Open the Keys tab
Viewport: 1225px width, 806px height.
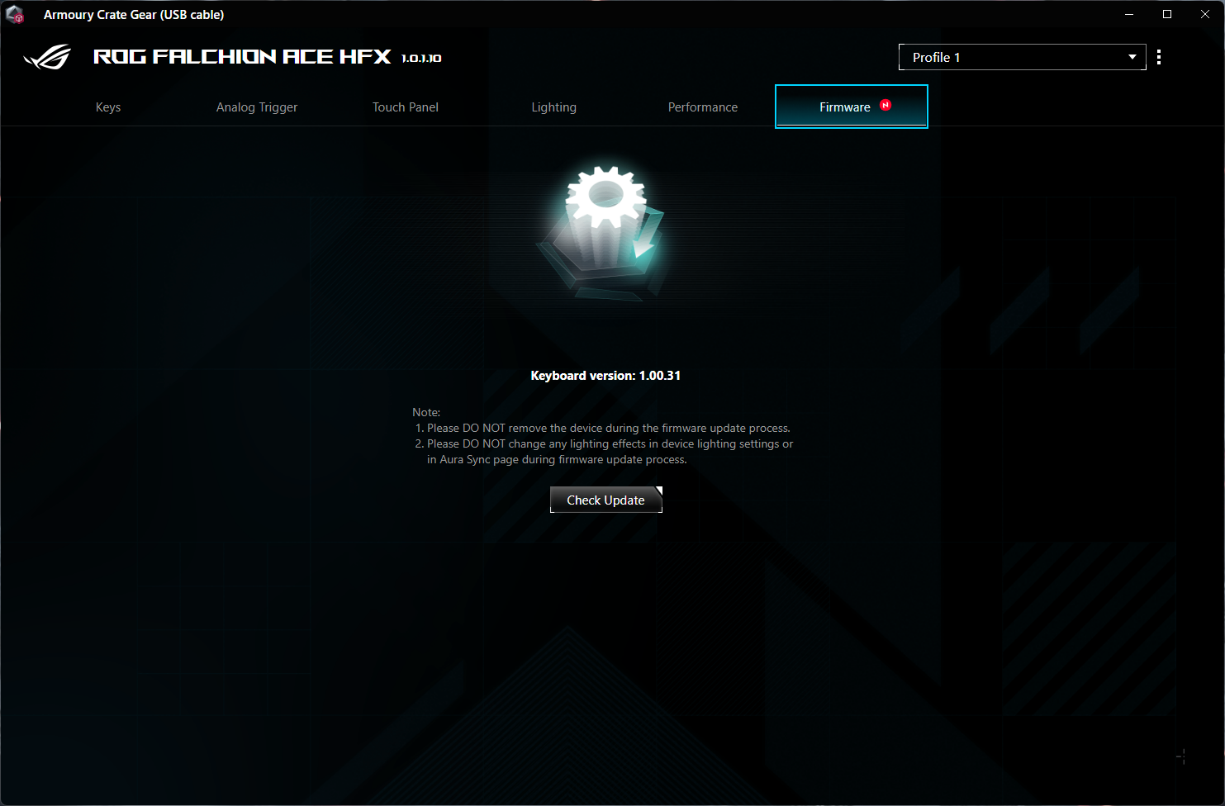[x=108, y=107]
